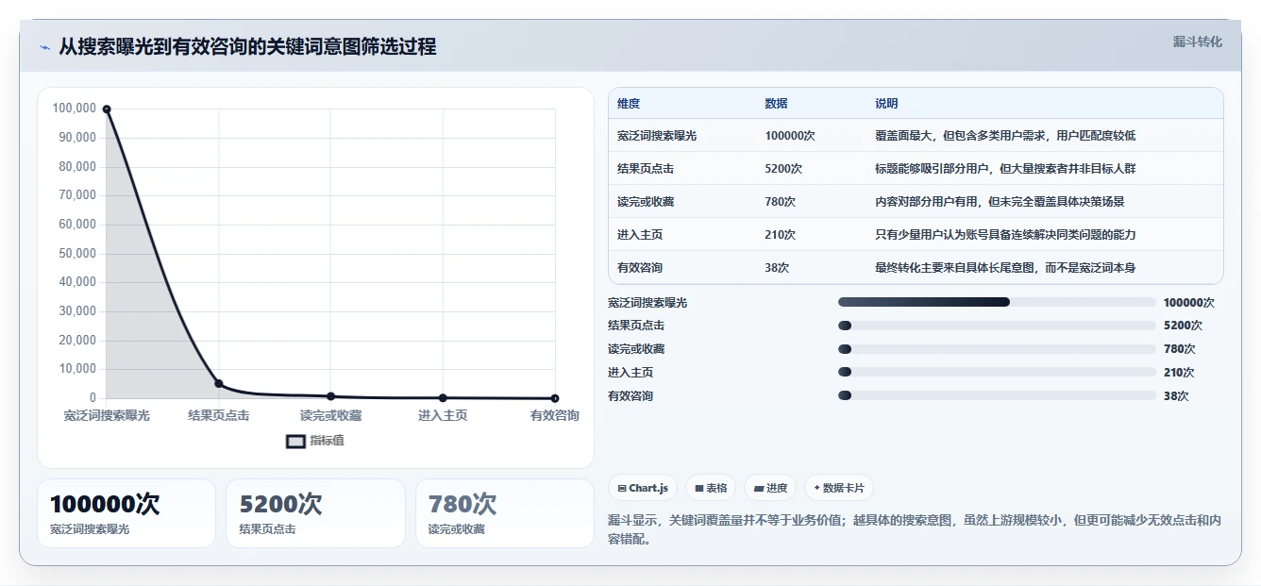Click the chart data point for 结果页点击
The width and height of the screenshot is (1261, 586).
coord(219,383)
